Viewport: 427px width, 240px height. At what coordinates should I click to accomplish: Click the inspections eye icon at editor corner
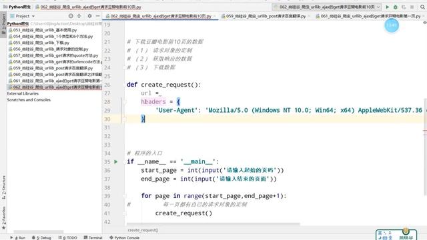[425, 23]
